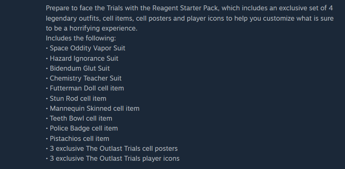The width and height of the screenshot is (345, 169).
Task: Click the bullet before Pistachios cell item
Action: tap(47, 139)
